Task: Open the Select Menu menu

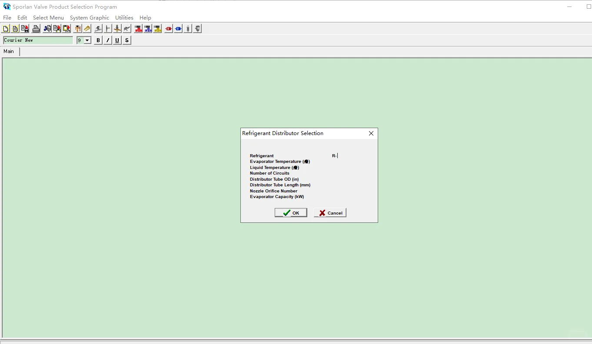Action: click(x=48, y=18)
